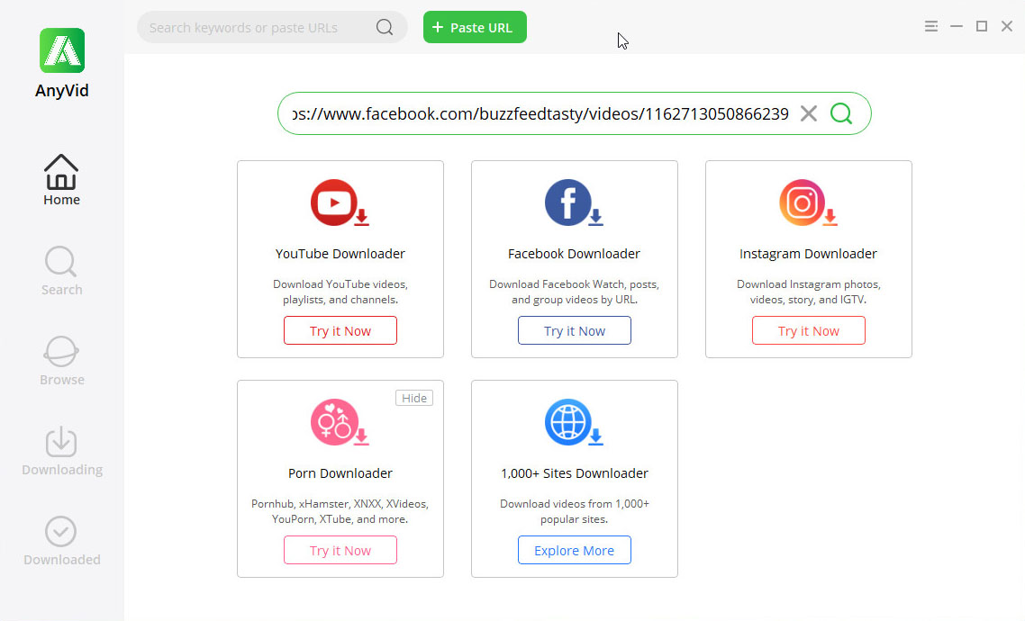Click the Instagram Downloader icon
1025x621 pixels.
coord(808,203)
